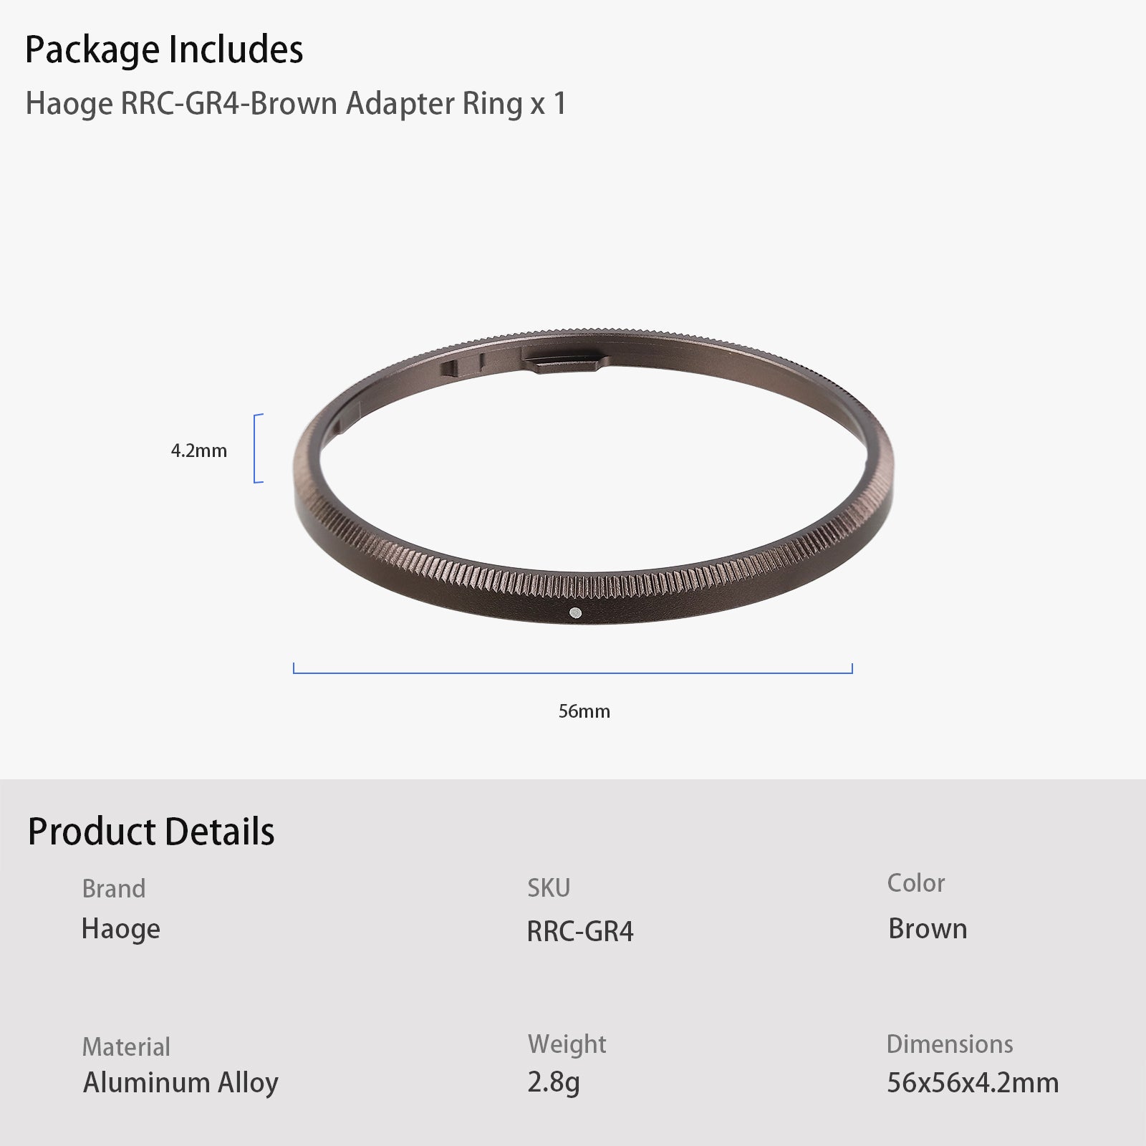Screen dimensions: 1146x1146
Task: Select the SKU value "RRC-GR4"
Action: click(580, 931)
